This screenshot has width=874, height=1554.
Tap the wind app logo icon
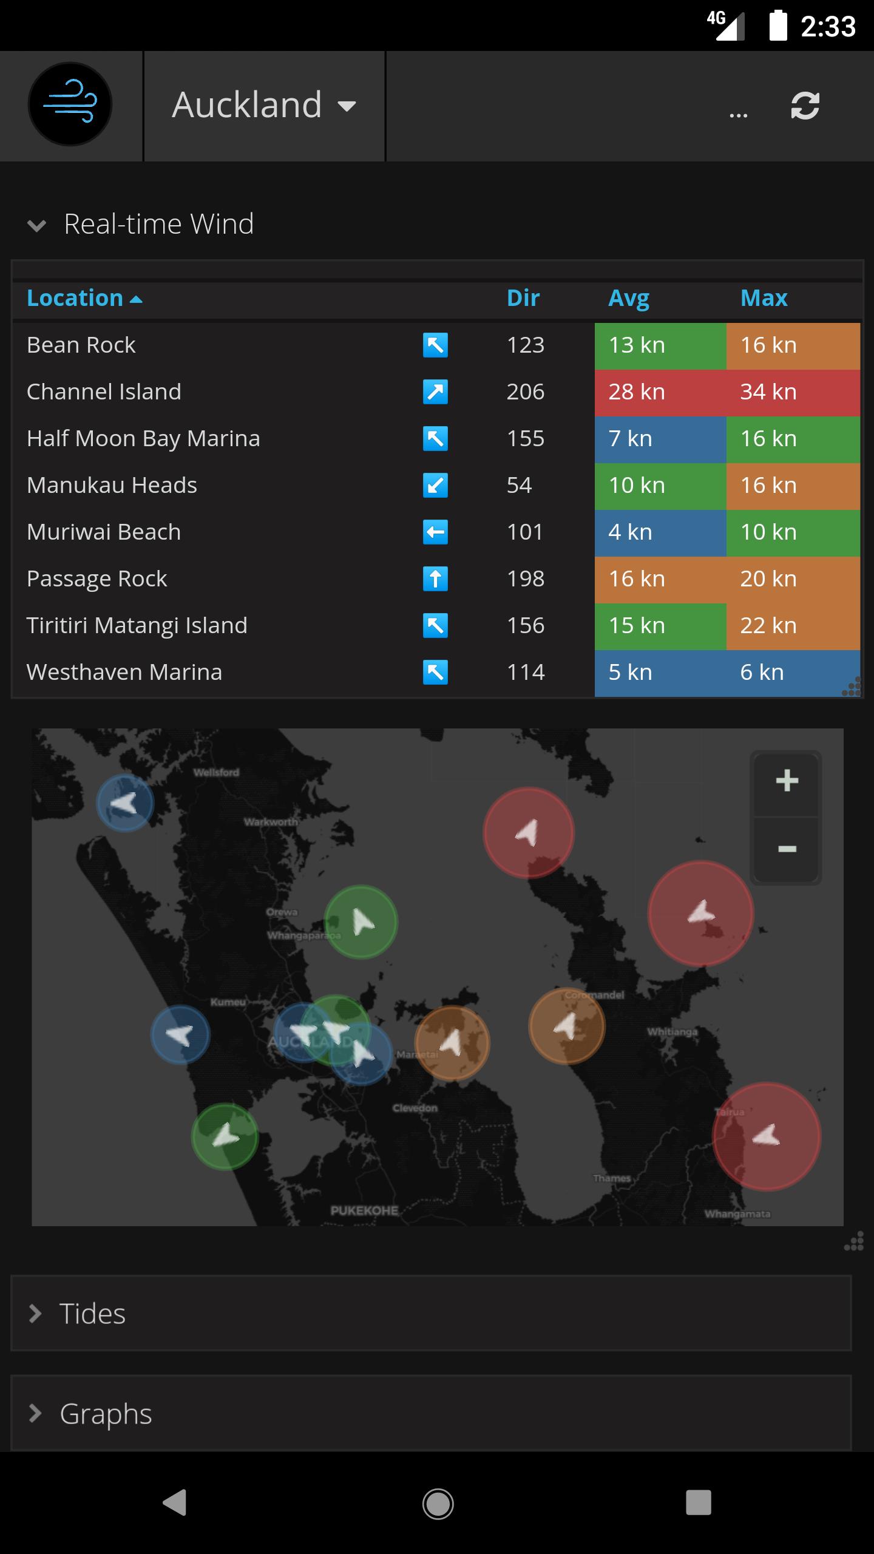(x=70, y=104)
